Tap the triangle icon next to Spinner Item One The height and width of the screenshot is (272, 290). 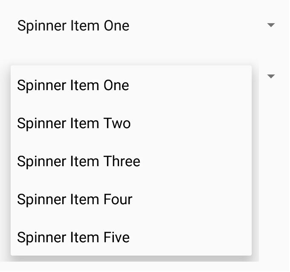(270, 25)
